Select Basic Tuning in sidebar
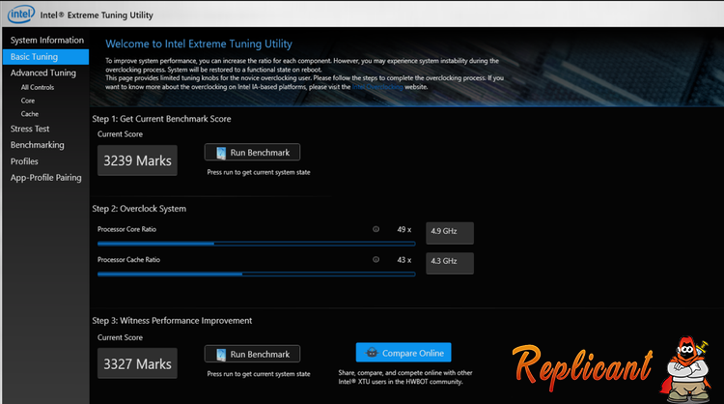The width and height of the screenshot is (724, 404). point(45,57)
